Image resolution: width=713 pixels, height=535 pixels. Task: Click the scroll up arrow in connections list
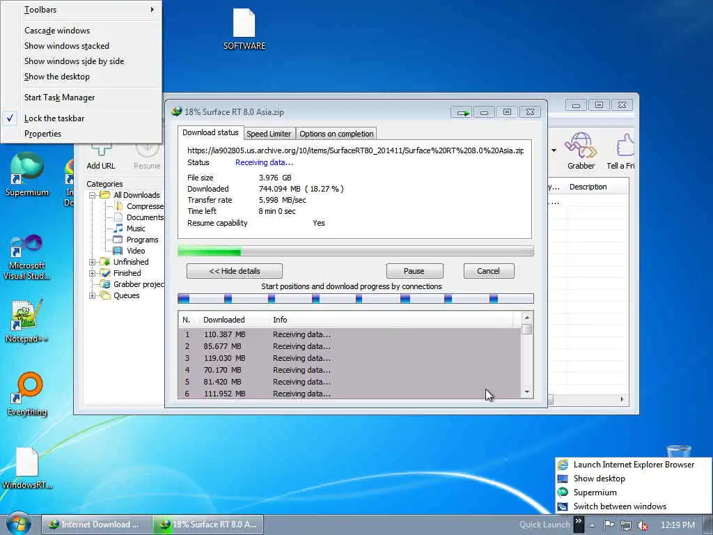(527, 318)
